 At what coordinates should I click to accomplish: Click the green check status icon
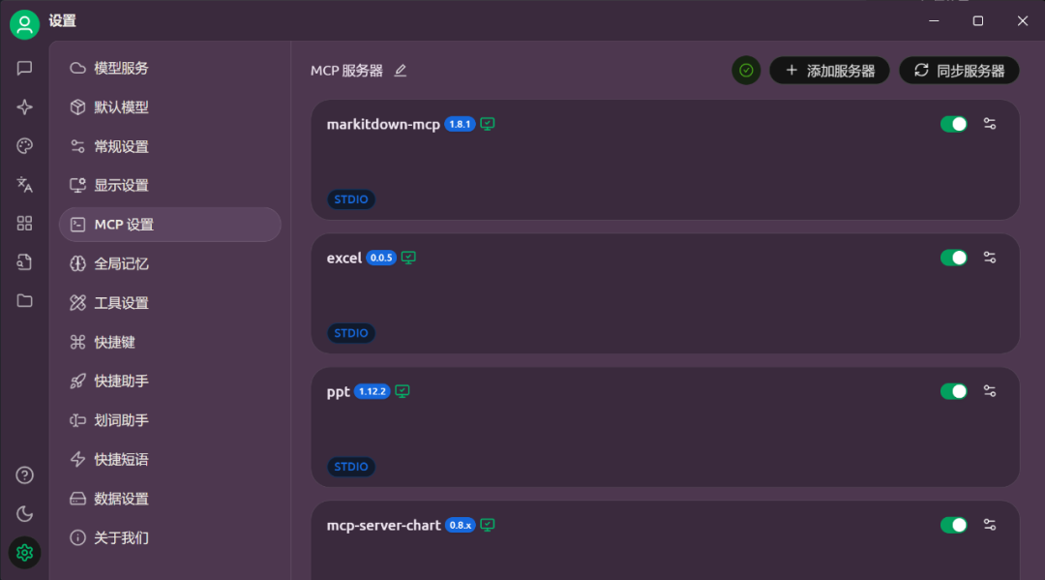pos(746,71)
